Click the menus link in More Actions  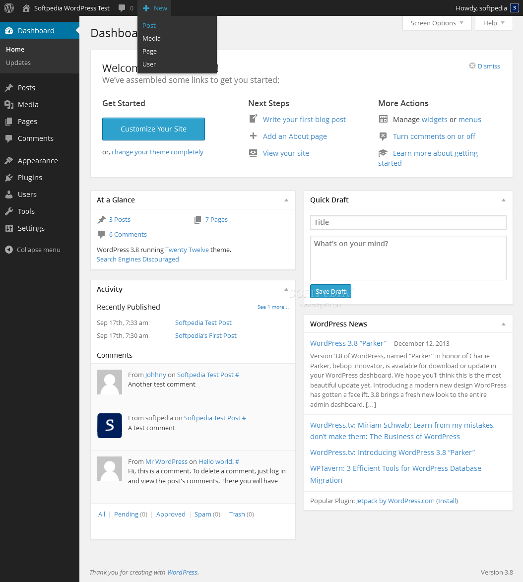[x=469, y=120]
